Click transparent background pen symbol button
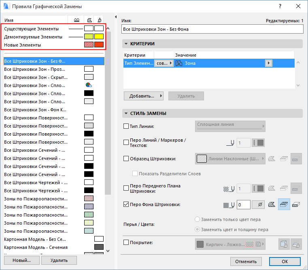Viewport: 308px width, 270px height. [258, 204]
